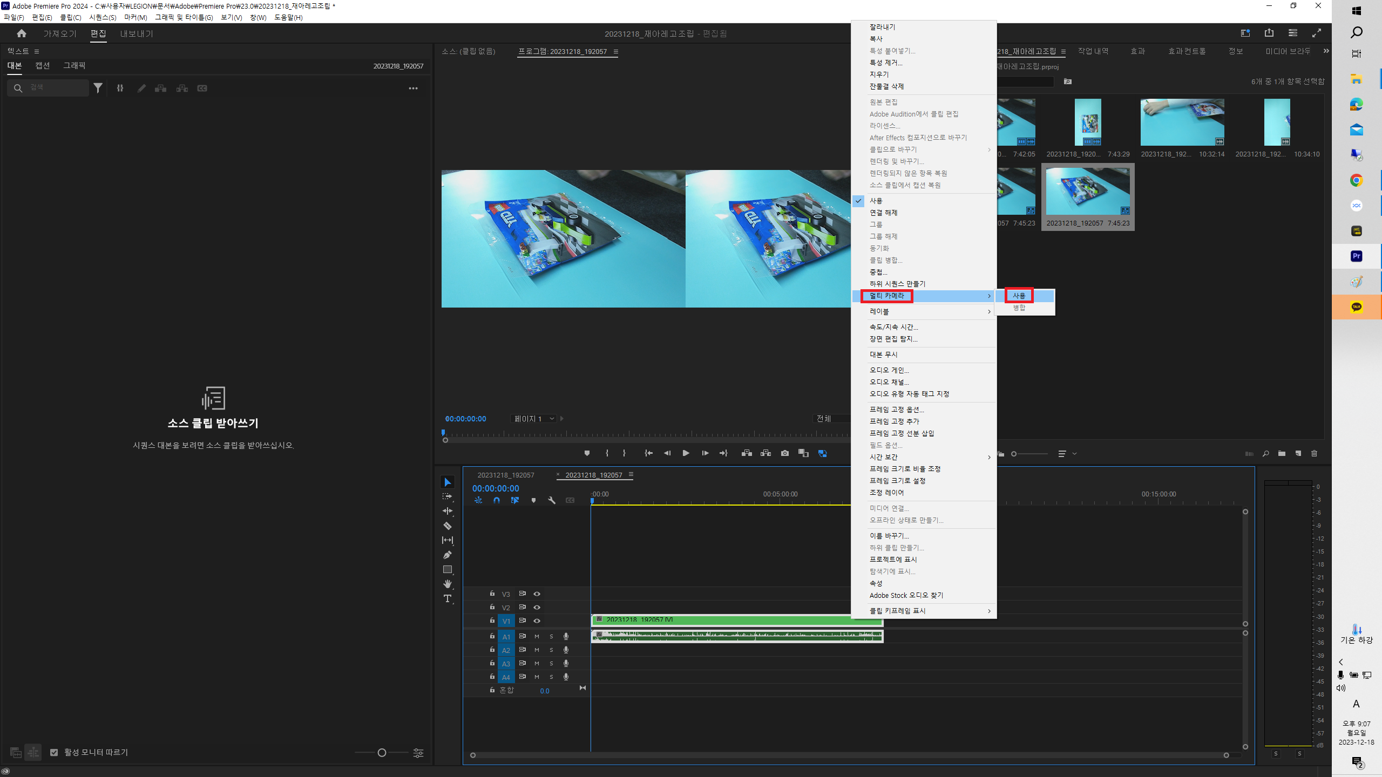The width and height of the screenshot is (1382, 777).
Task: Click the text panel zoom slider handle
Action: 382,753
